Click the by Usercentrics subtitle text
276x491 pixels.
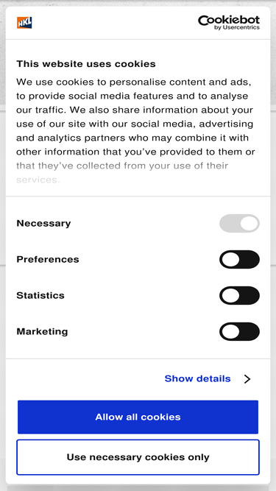(237, 27)
